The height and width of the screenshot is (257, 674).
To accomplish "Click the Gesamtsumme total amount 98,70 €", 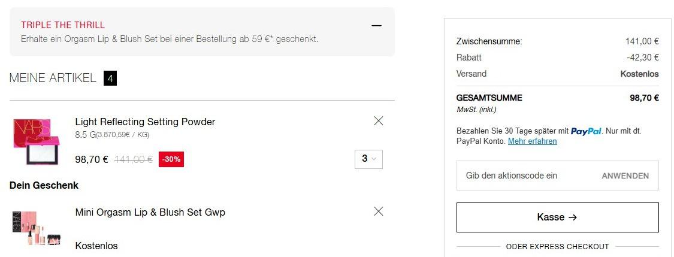I will 644,98.
